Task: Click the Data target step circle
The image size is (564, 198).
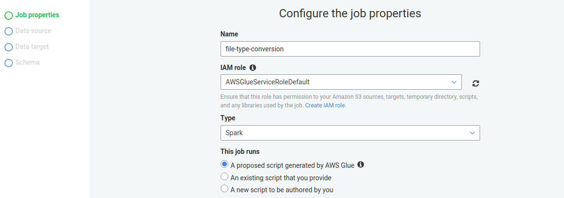Action: click(x=8, y=47)
